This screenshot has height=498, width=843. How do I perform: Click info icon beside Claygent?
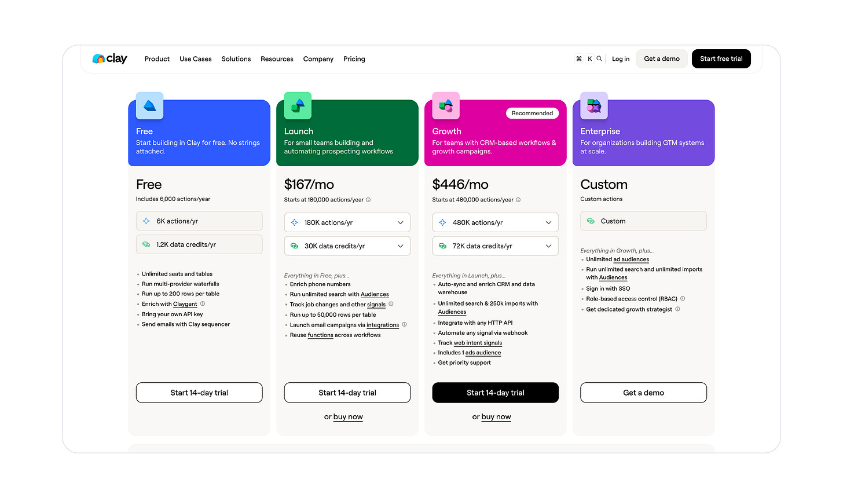tap(203, 303)
